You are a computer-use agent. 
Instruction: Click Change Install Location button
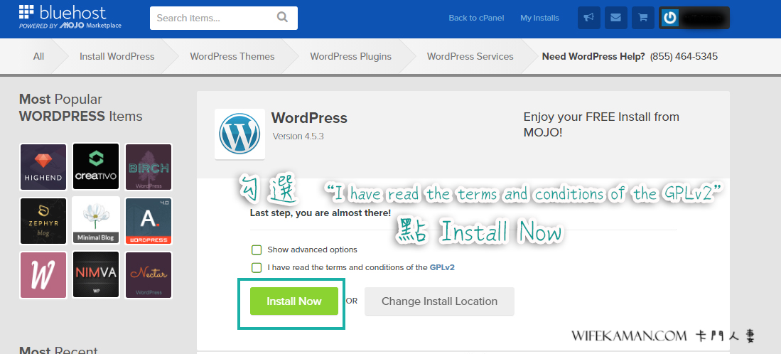[x=439, y=301]
